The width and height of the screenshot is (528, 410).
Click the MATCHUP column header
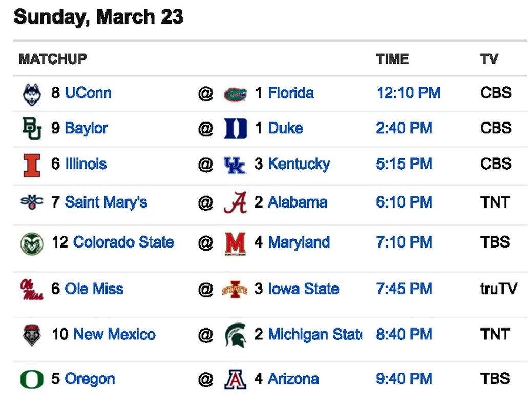[x=53, y=59]
